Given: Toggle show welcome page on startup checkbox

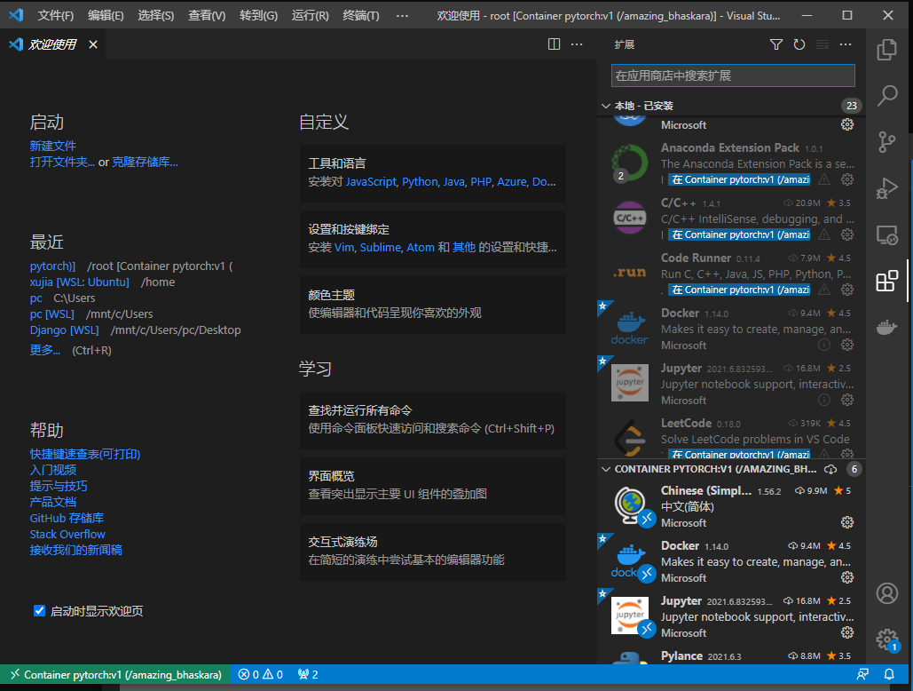Looking at the screenshot, I should click(39, 610).
